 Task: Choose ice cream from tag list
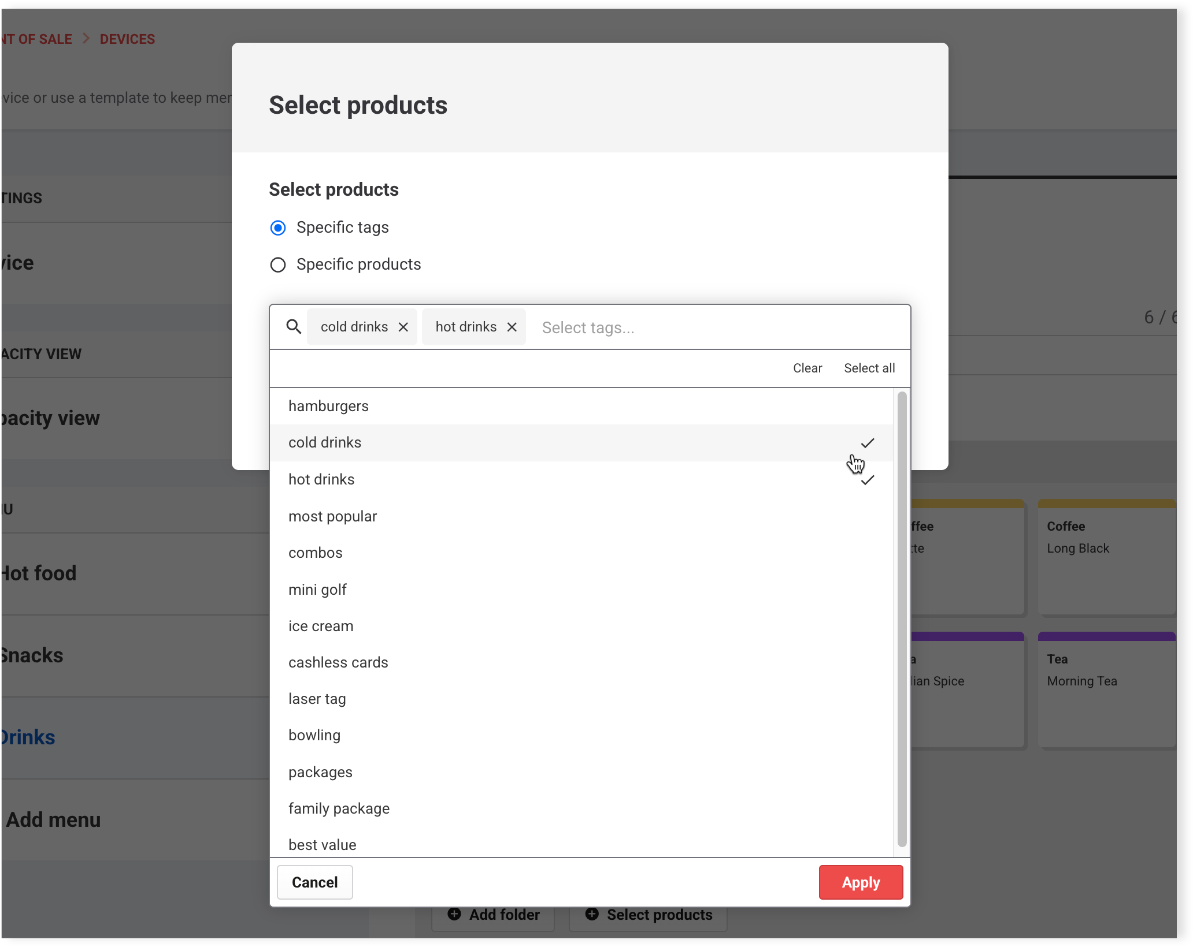(x=321, y=627)
